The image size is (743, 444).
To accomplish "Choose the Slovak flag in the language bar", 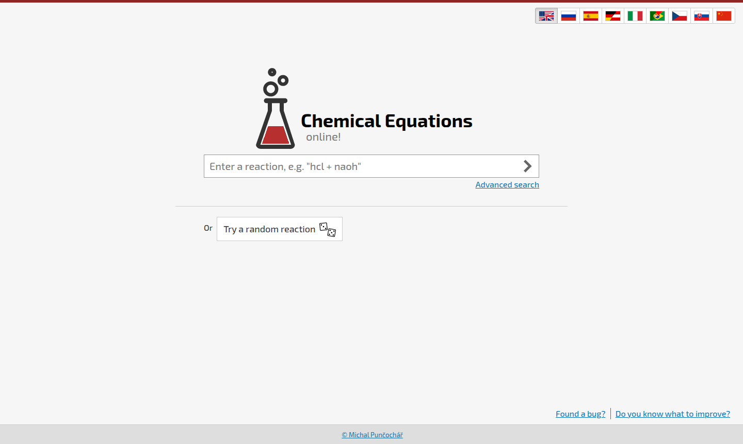I will pos(701,15).
